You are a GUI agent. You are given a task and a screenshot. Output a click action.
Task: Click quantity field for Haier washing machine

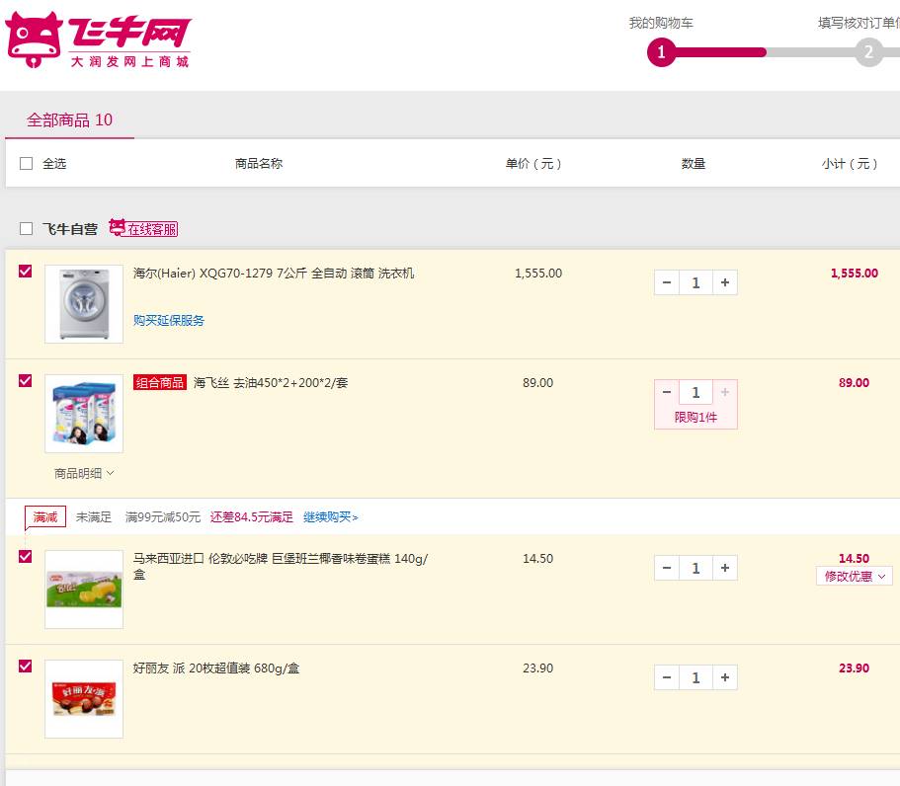(x=695, y=282)
